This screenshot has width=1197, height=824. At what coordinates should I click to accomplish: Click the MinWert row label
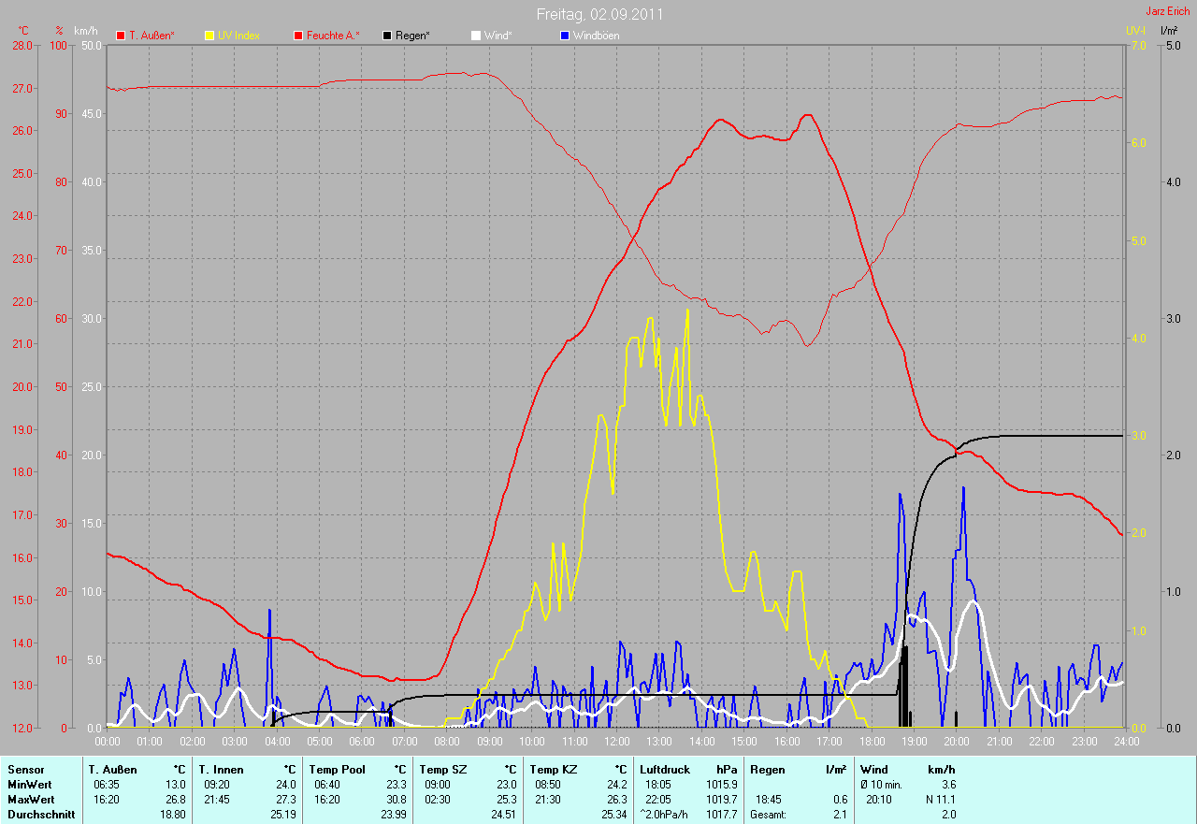30,785
